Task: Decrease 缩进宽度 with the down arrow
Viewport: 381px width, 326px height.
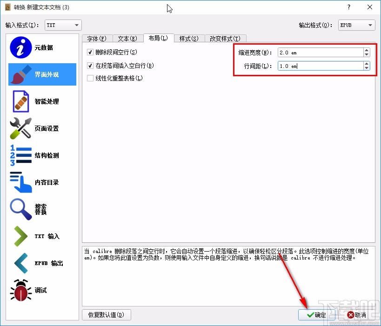Action: pos(367,55)
